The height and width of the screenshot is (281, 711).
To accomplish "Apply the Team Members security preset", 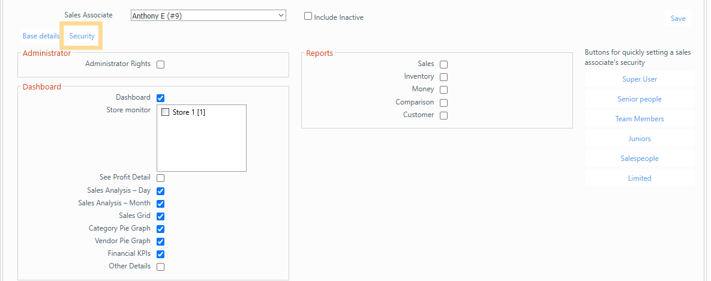I will [x=639, y=119].
